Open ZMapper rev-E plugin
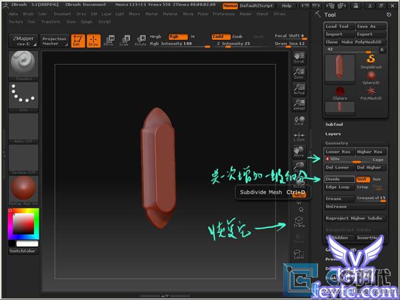Image resolution: width=400 pixels, height=300 pixels. click(23, 41)
